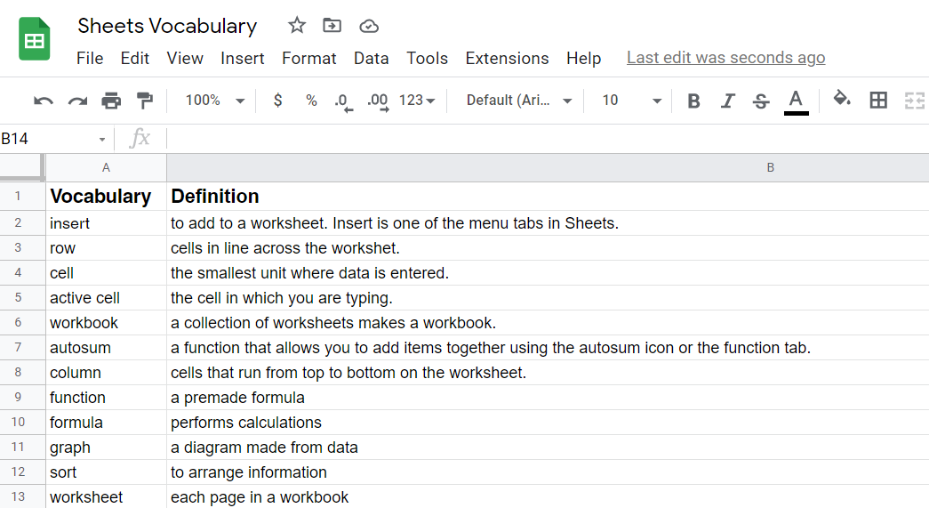Screen dimensions: 929x508
Task: Open the Insert menu
Action: click(x=243, y=58)
